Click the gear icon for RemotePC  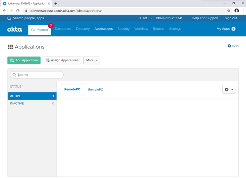227,90
